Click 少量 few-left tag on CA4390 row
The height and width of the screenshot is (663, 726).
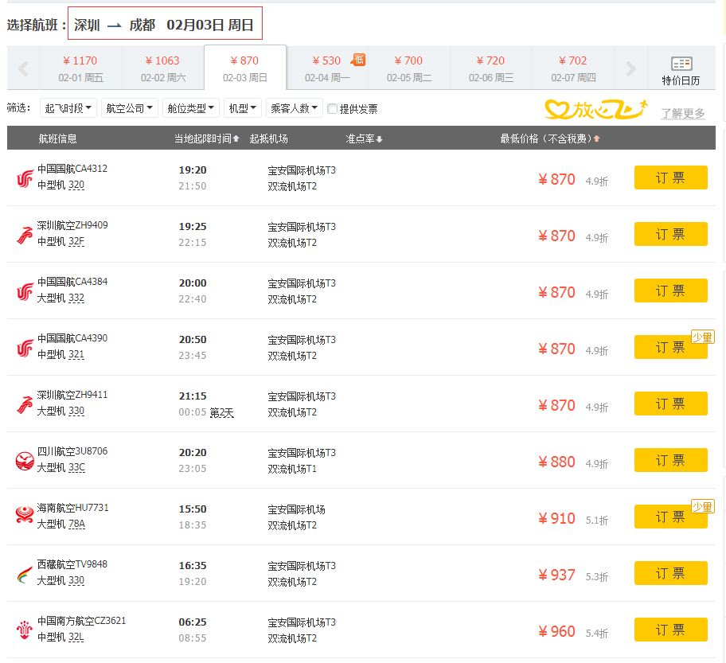pos(702,337)
